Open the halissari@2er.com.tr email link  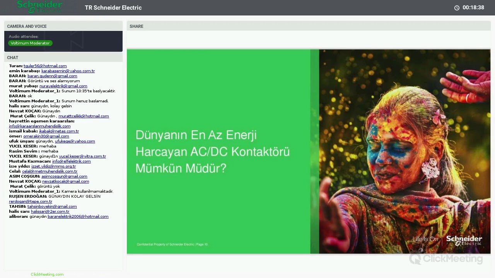point(50,212)
